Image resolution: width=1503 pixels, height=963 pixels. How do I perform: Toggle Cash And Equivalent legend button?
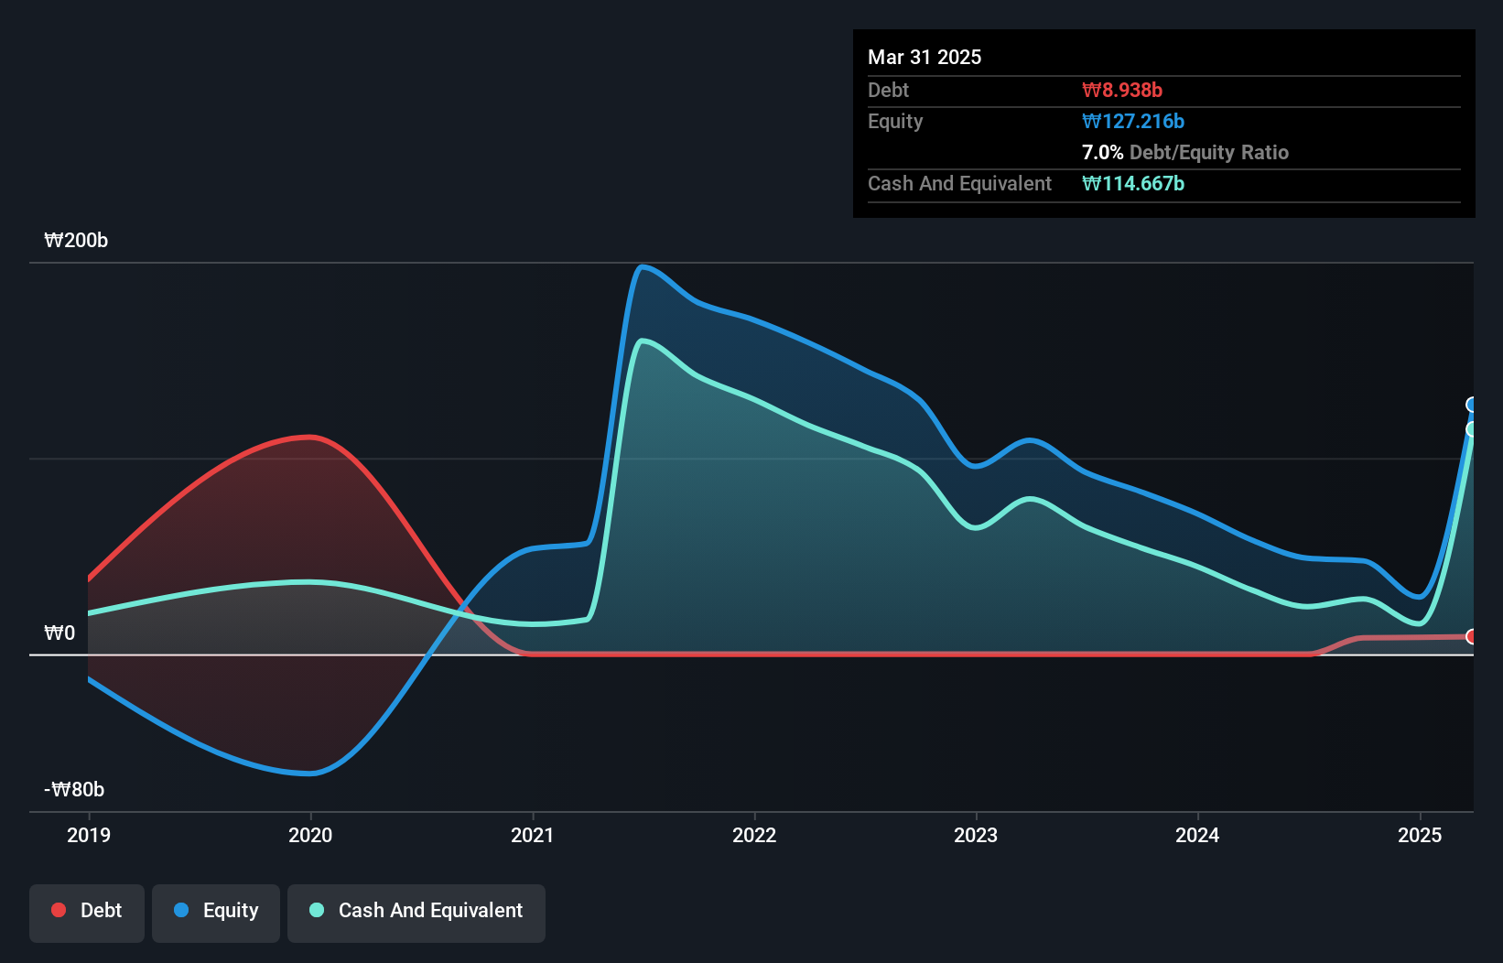416,913
